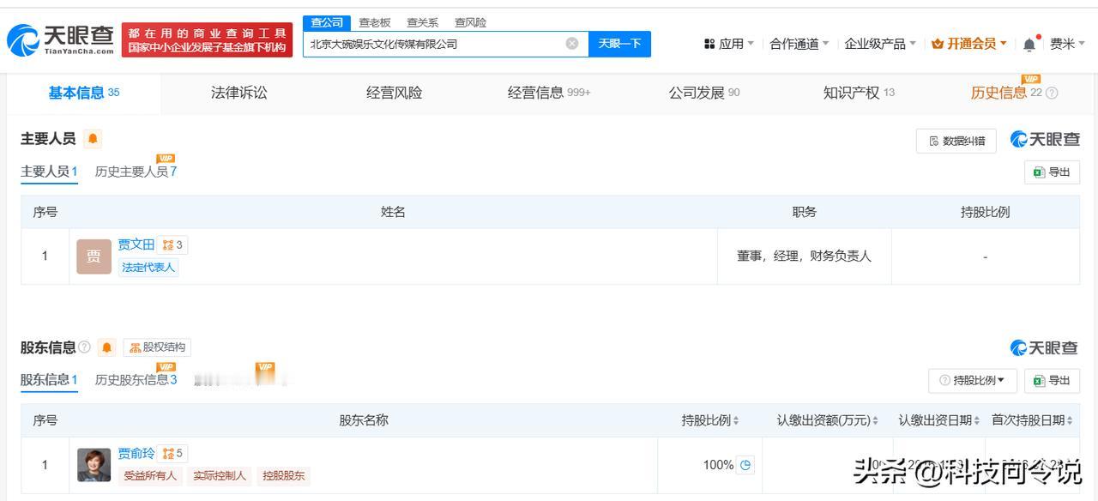The image size is (1098, 501).
Task: Select the 历史主要人员 7 sub-tab
Action: 136,171
